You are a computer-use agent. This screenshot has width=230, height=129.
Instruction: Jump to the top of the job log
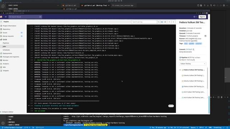(x=173, y=22)
